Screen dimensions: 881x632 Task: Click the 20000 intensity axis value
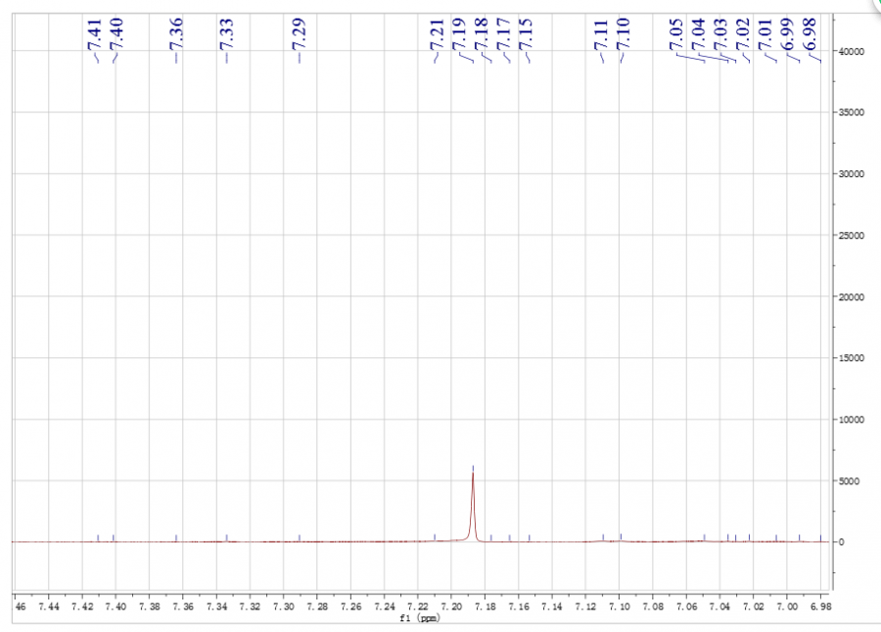click(852, 296)
